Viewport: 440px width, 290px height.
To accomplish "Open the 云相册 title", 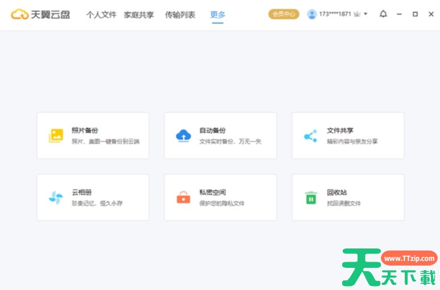I will [x=82, y=192].
